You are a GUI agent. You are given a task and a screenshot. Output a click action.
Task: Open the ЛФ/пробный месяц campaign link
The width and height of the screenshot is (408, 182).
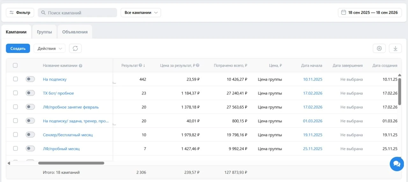(61, 149)
